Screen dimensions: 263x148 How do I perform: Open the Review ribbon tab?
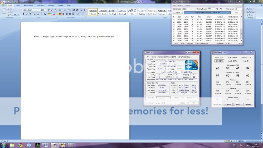pyautogui.click(x=61, y=5)
